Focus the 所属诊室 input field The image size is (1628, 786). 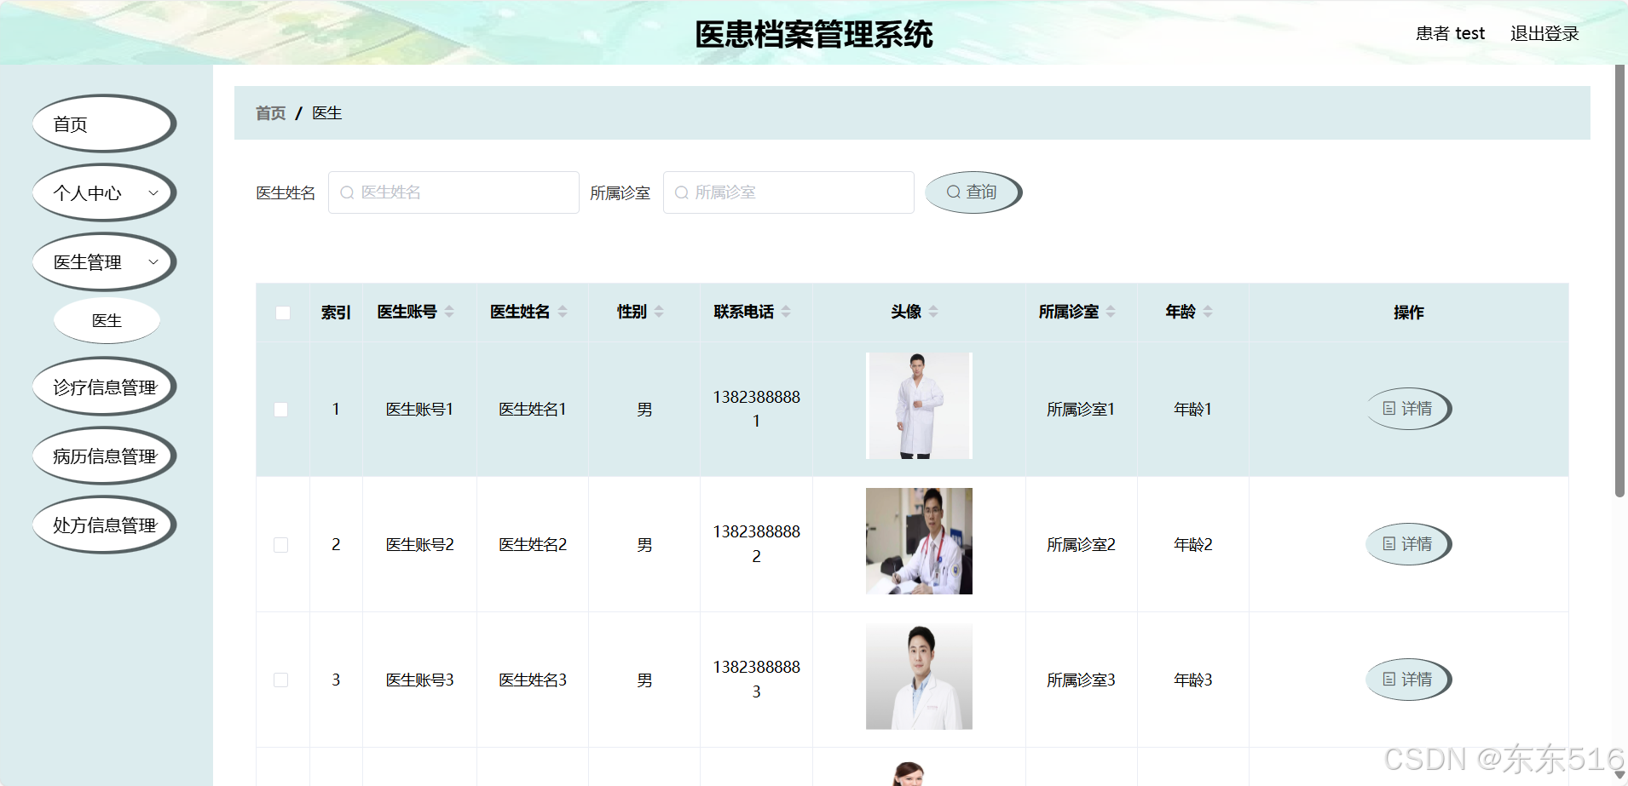[788, 192]
